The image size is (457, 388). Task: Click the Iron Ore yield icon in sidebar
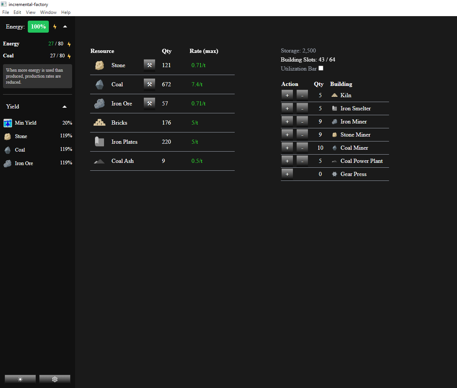tap(8, 164)
